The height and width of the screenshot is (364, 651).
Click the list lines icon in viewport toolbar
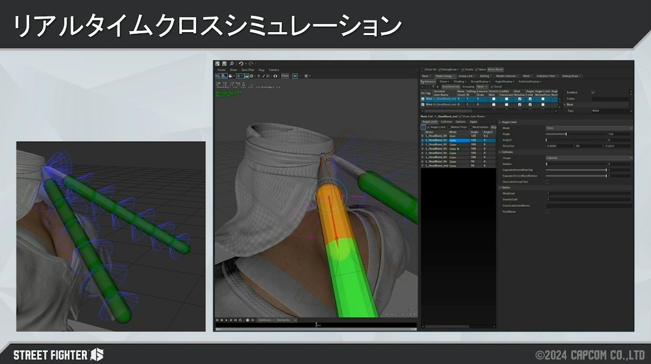pos(268,76)
